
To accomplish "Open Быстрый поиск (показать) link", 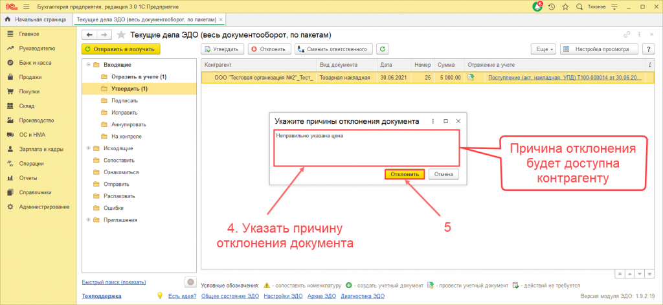I will tap(114, 282).
